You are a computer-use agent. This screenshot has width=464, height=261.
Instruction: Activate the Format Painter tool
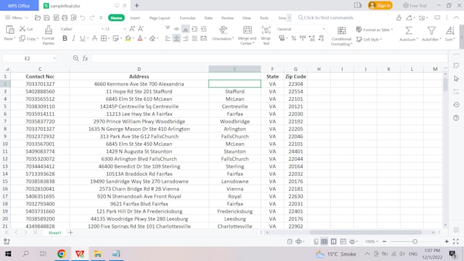pyautogui.click(x=48, y=35)
